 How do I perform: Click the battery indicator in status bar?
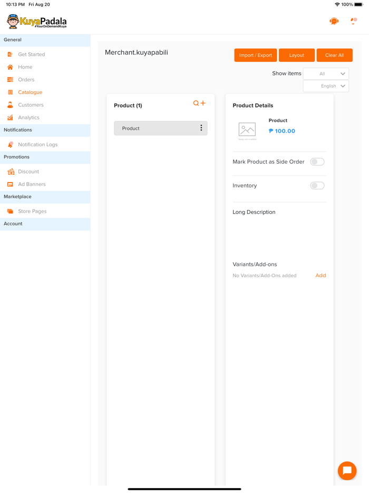pyautogui.click(x=358, y=4)
